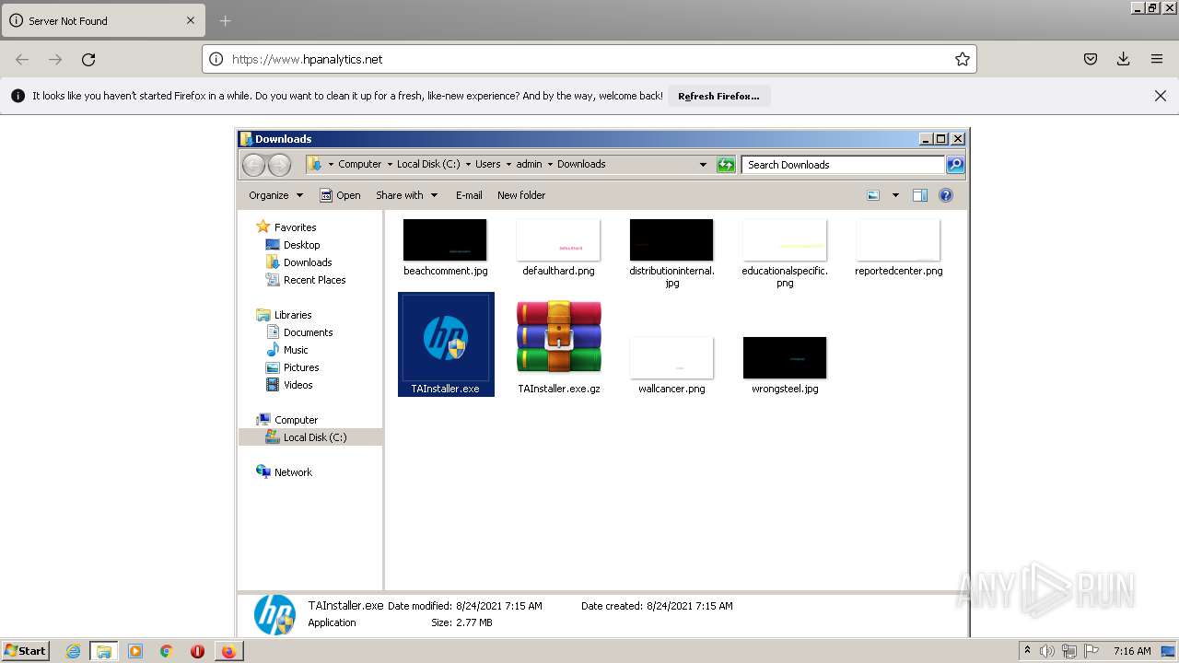Click Refresh Firefox button
Screen dimensions: 1179x663
click(718, 96)
